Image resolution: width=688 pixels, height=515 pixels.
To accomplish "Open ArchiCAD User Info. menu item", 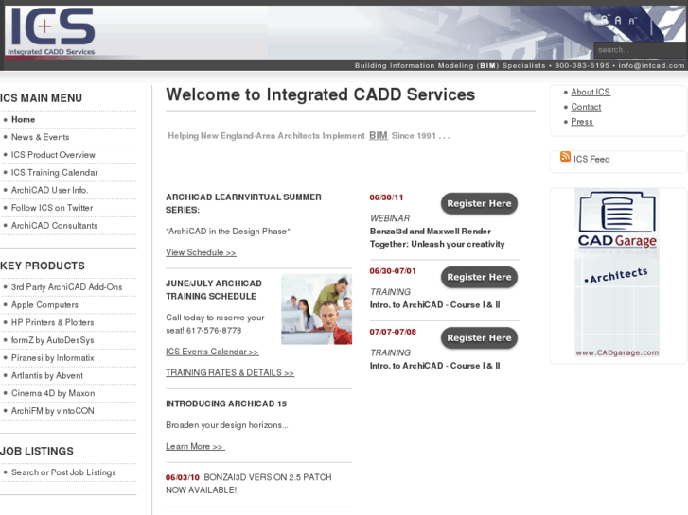I will click(49, 190).
